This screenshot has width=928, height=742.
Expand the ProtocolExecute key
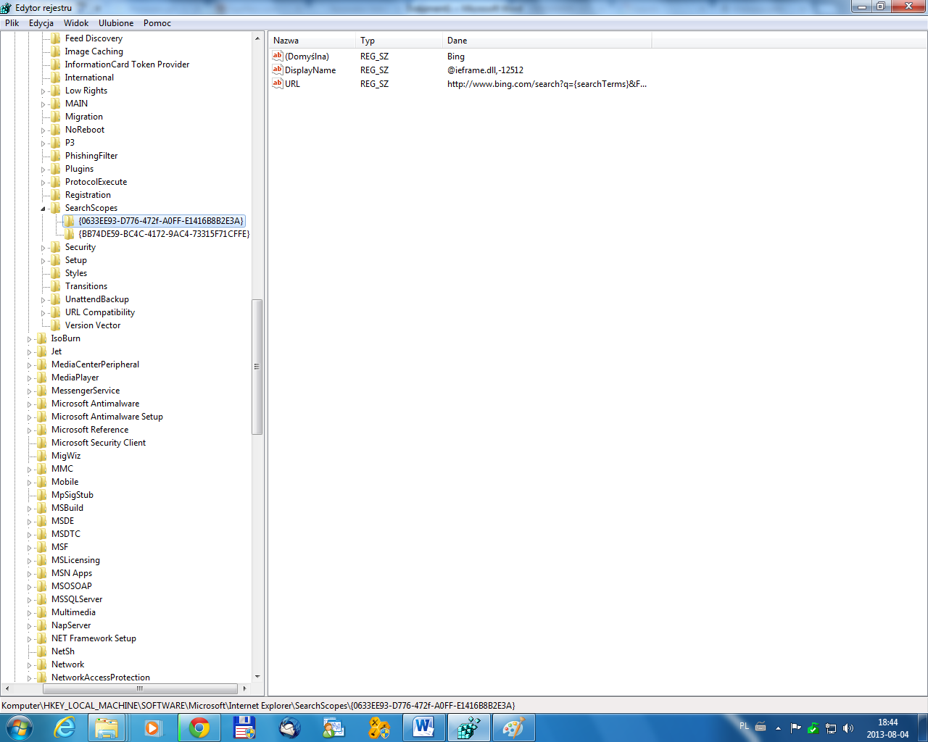point(43,183)
